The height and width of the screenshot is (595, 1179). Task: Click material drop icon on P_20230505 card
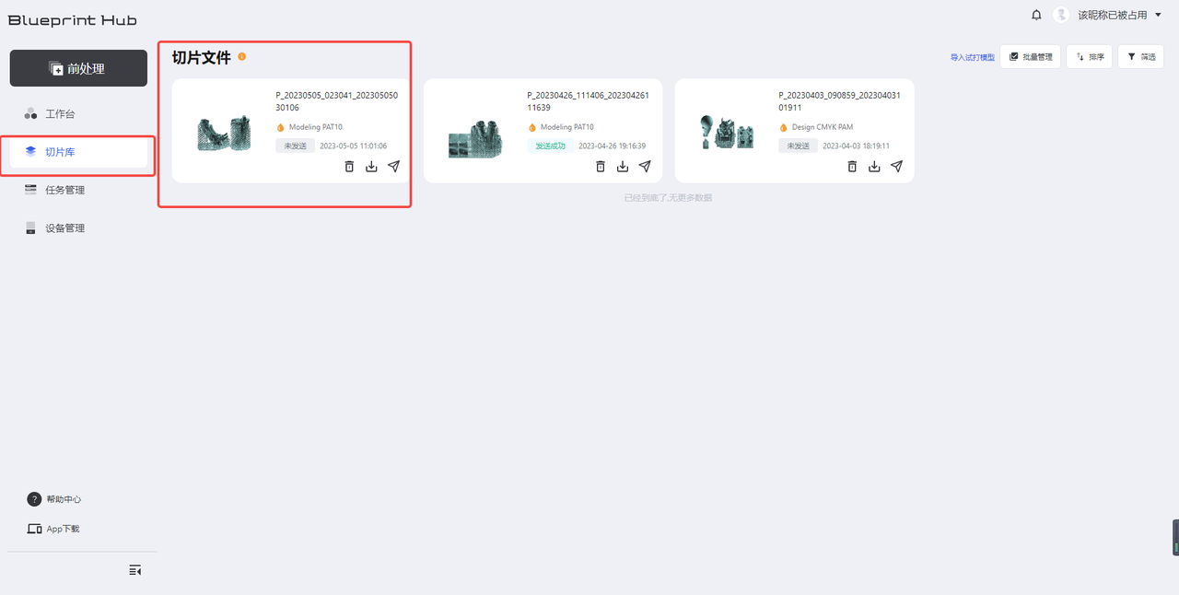281,127
